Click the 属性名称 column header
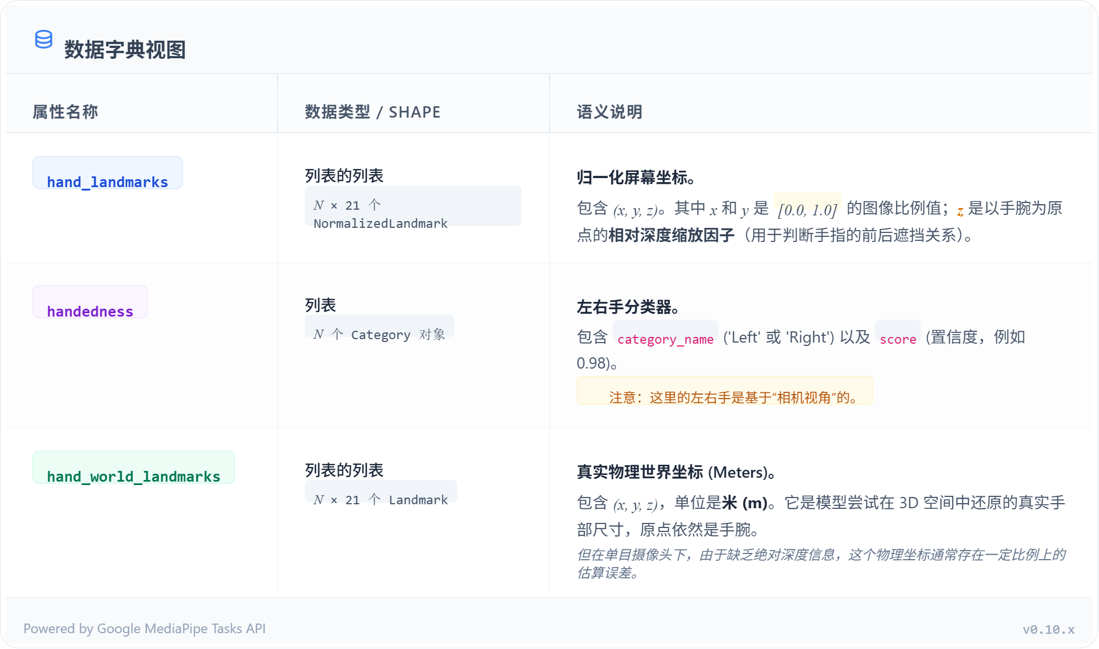This screenshot has width=1099, height=649. pyautogui.click(x=65, y=112)
